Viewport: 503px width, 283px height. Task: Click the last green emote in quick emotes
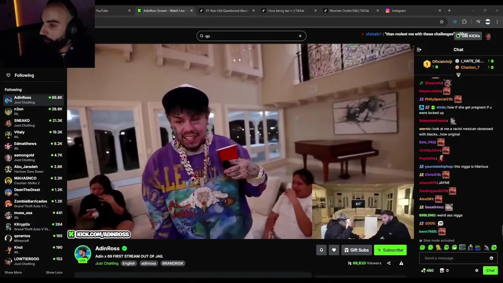tap(494, 248)
